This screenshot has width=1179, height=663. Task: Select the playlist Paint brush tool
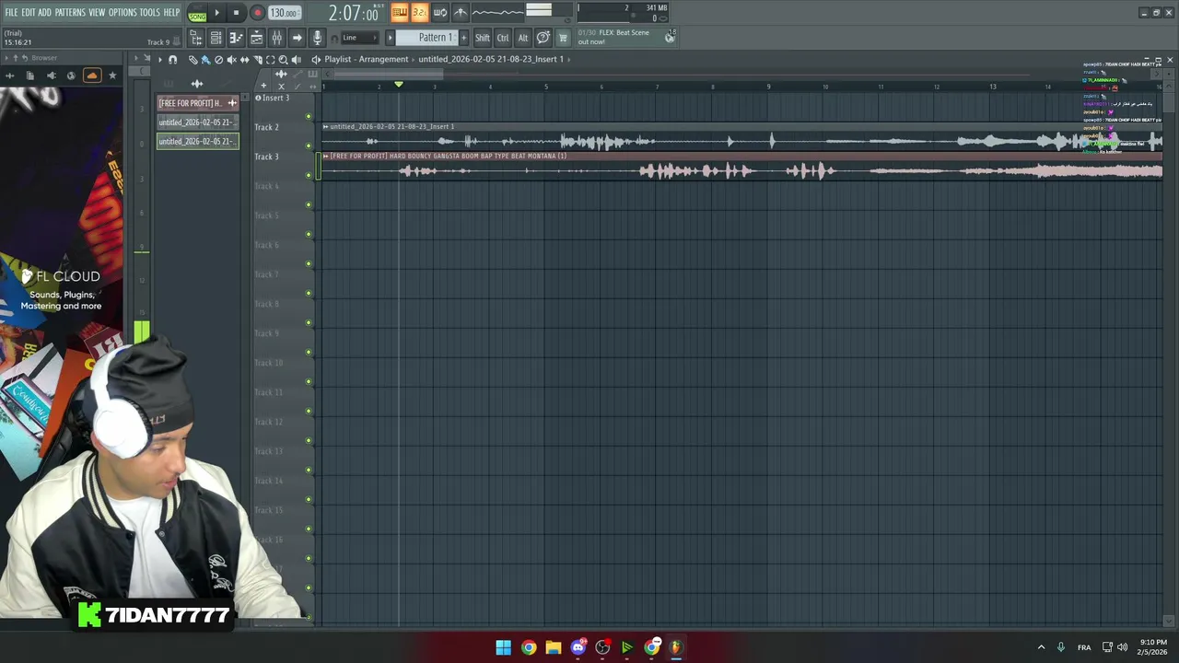coord(205,59)
